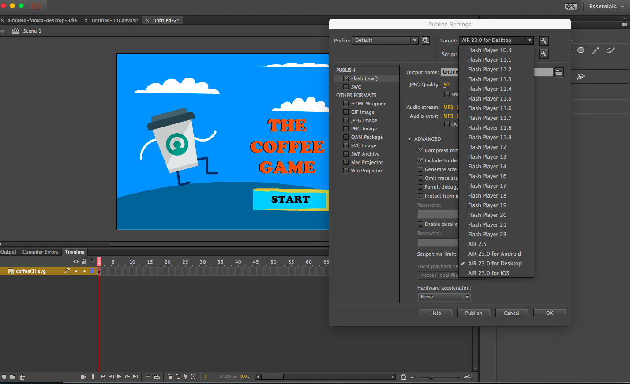Enable onion skin icon
This screenshot has height=384, width=630.
[170, 377]
